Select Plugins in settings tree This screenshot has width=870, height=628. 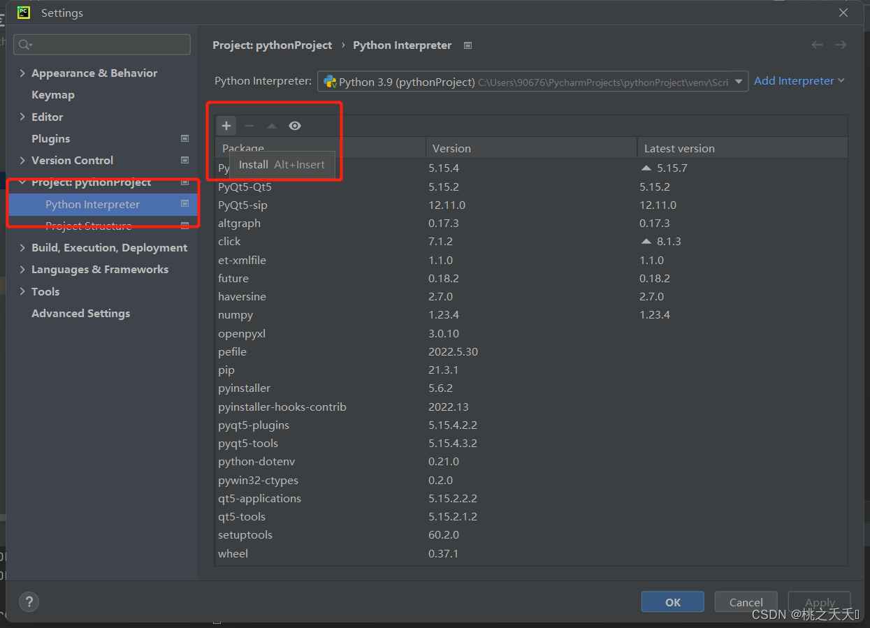51,138
